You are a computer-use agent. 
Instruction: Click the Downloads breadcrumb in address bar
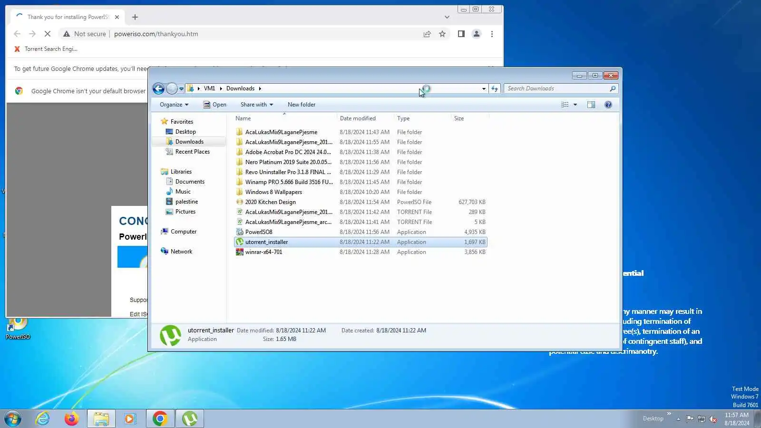(x=240, y=88)
